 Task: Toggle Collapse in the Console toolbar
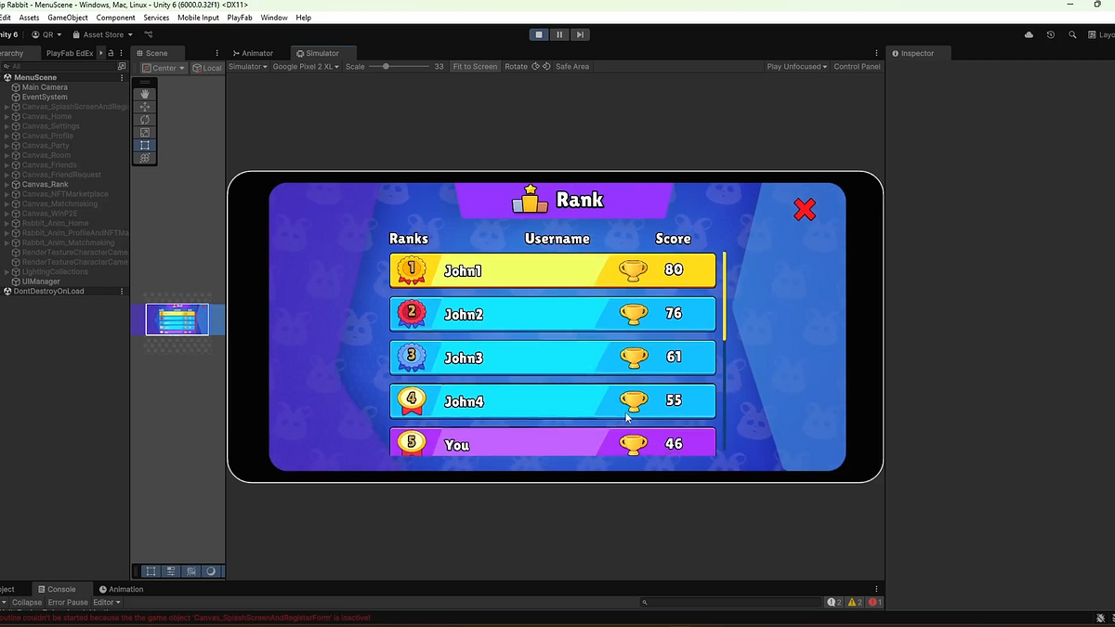tap(27, 602)
